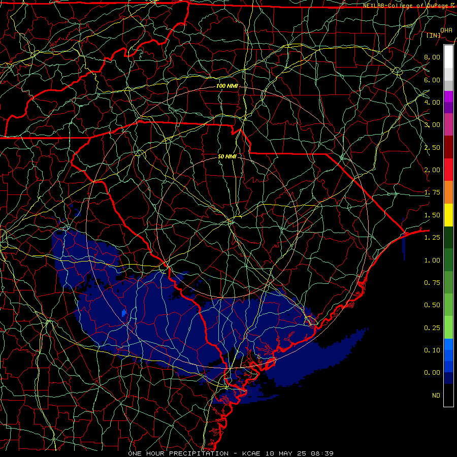Pick the black ND legend swatch
The image size is (457, 457).
tap(448, 395)
